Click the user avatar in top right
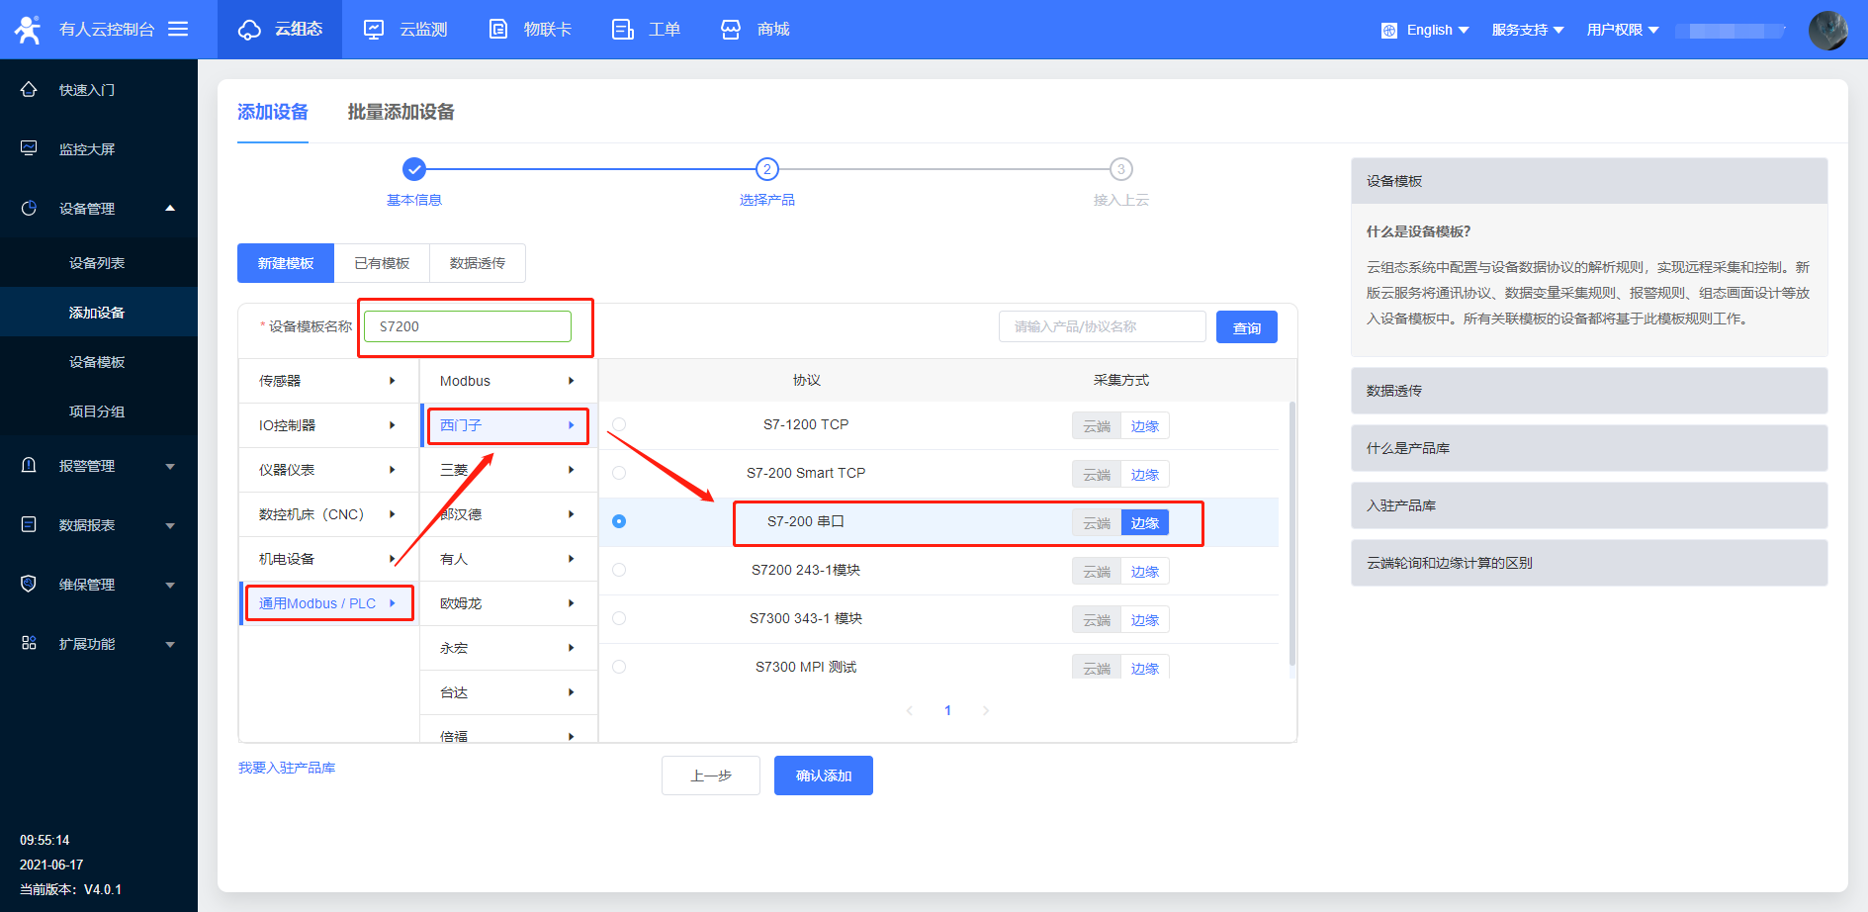1868x912 pixels. [1827, 30]
